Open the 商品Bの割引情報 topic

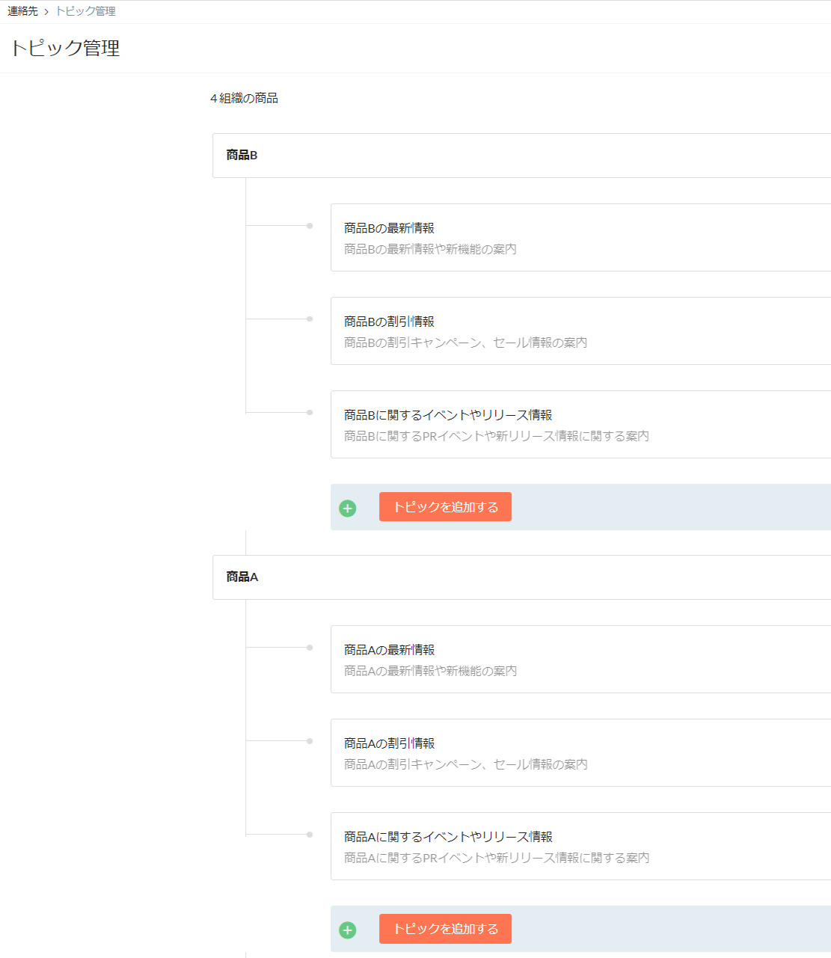point(389,322)
